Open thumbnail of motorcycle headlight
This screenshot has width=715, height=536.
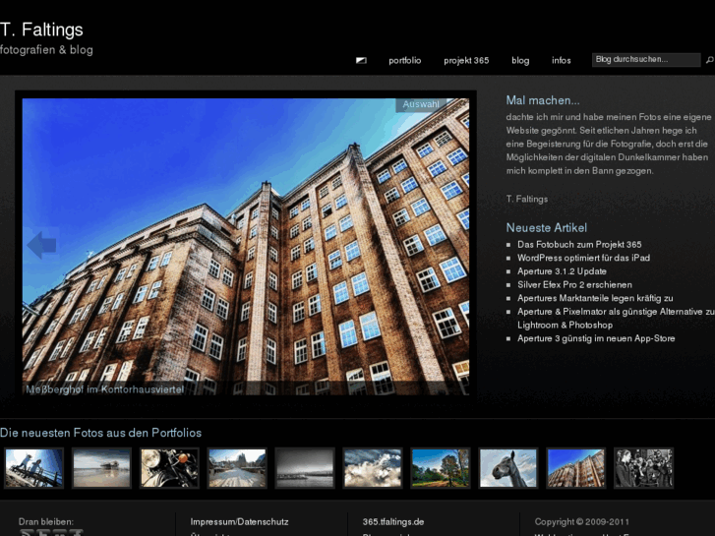pyautogui.click(x=169, y=468)
